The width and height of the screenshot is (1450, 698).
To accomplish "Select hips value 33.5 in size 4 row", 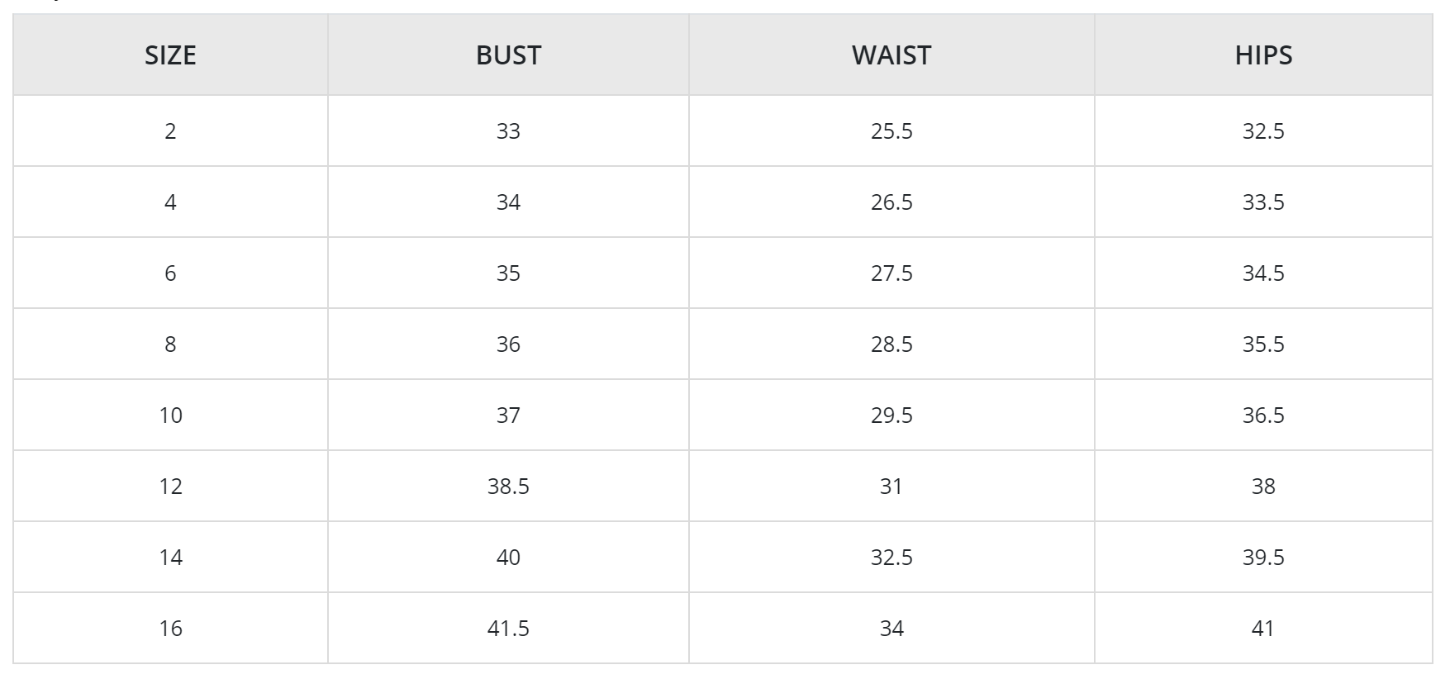I will tap(1262, 202).
